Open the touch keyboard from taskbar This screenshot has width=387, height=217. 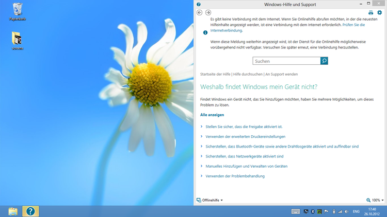(x=296, y=211)
